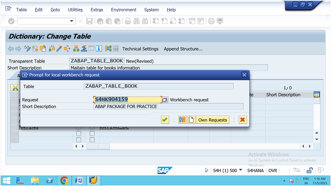Open Technical Settings
Screen dimensions: 331x186
140,49
